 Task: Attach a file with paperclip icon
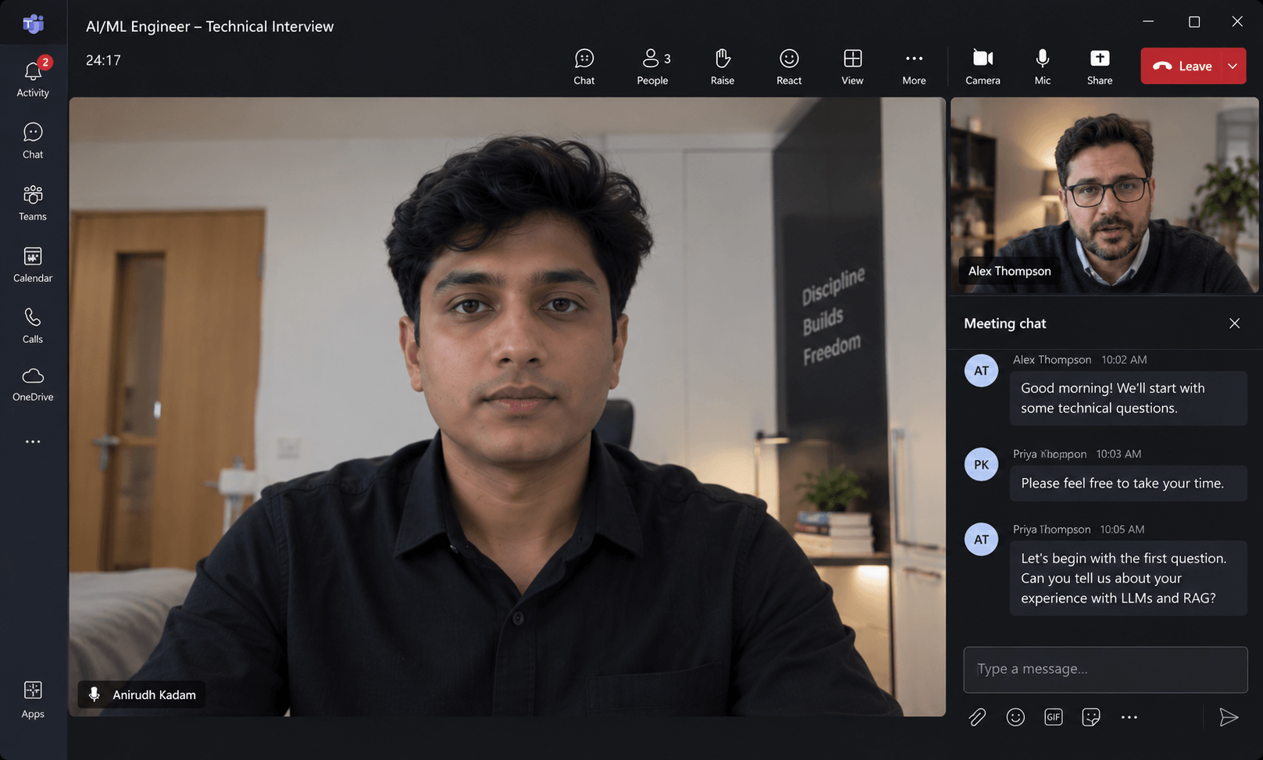(x=977, y=717)
